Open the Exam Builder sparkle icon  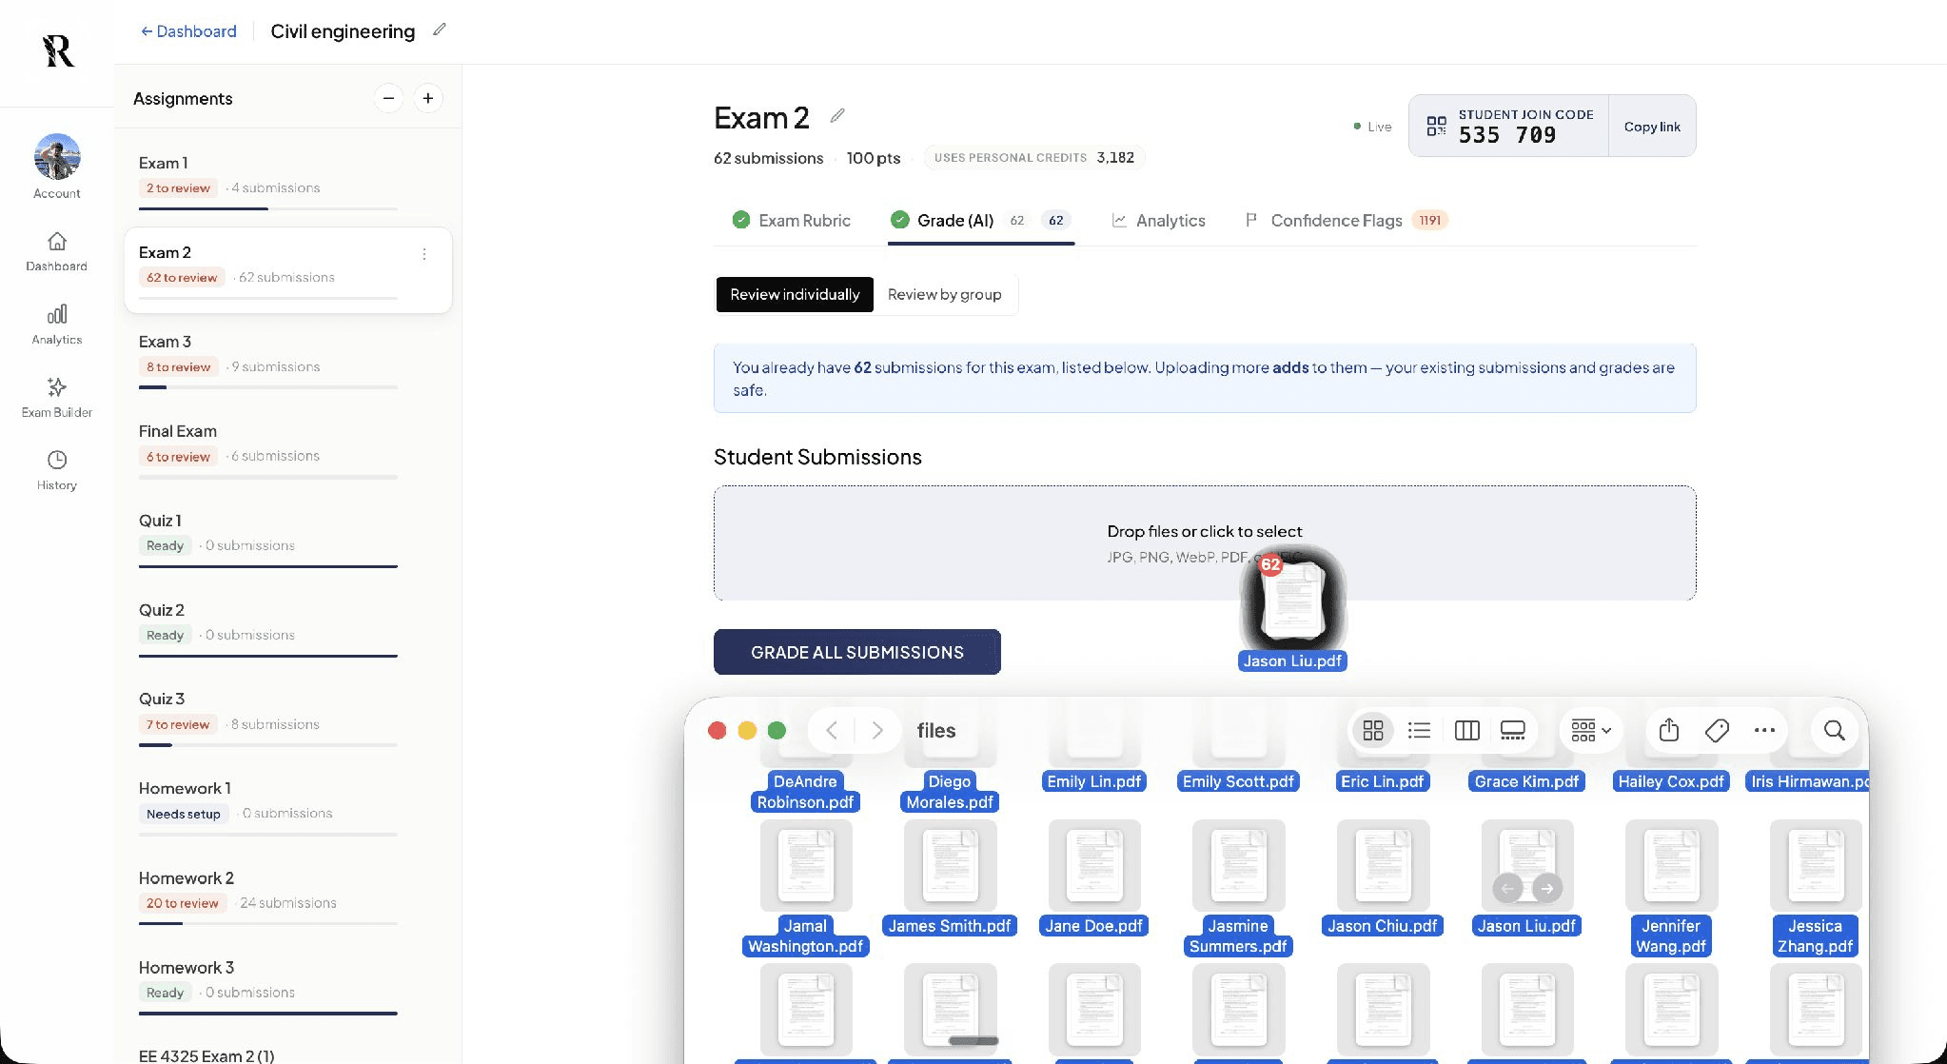(x=57, y=387)
